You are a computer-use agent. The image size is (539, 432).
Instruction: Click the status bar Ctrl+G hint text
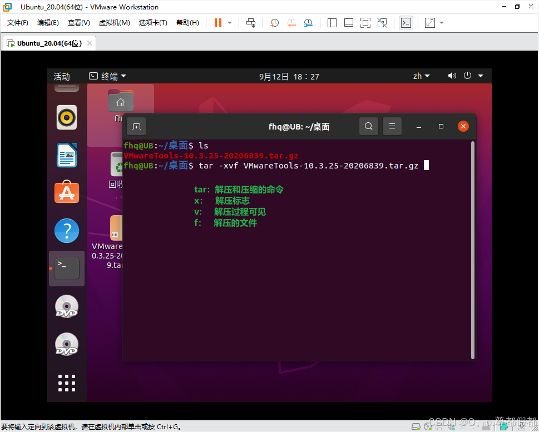pos(91,427)
